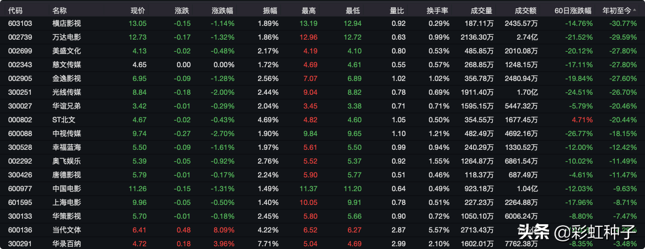645x249 pixels.
Task: Select stock 慈文传媒
Action: tap(67, 64)
